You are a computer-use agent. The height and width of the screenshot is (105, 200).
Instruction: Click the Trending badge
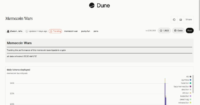[x=55, y=31]
